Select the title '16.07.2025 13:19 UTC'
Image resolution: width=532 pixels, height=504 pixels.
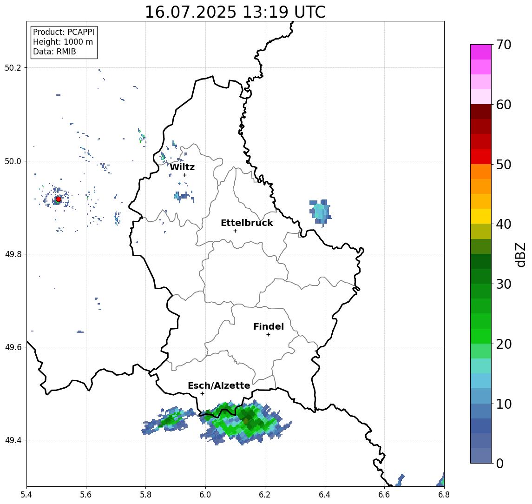[235, 12]
